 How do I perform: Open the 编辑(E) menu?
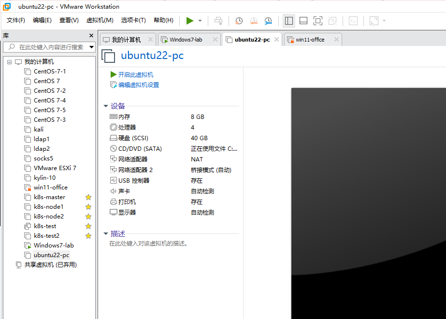[x=42, y=20]
